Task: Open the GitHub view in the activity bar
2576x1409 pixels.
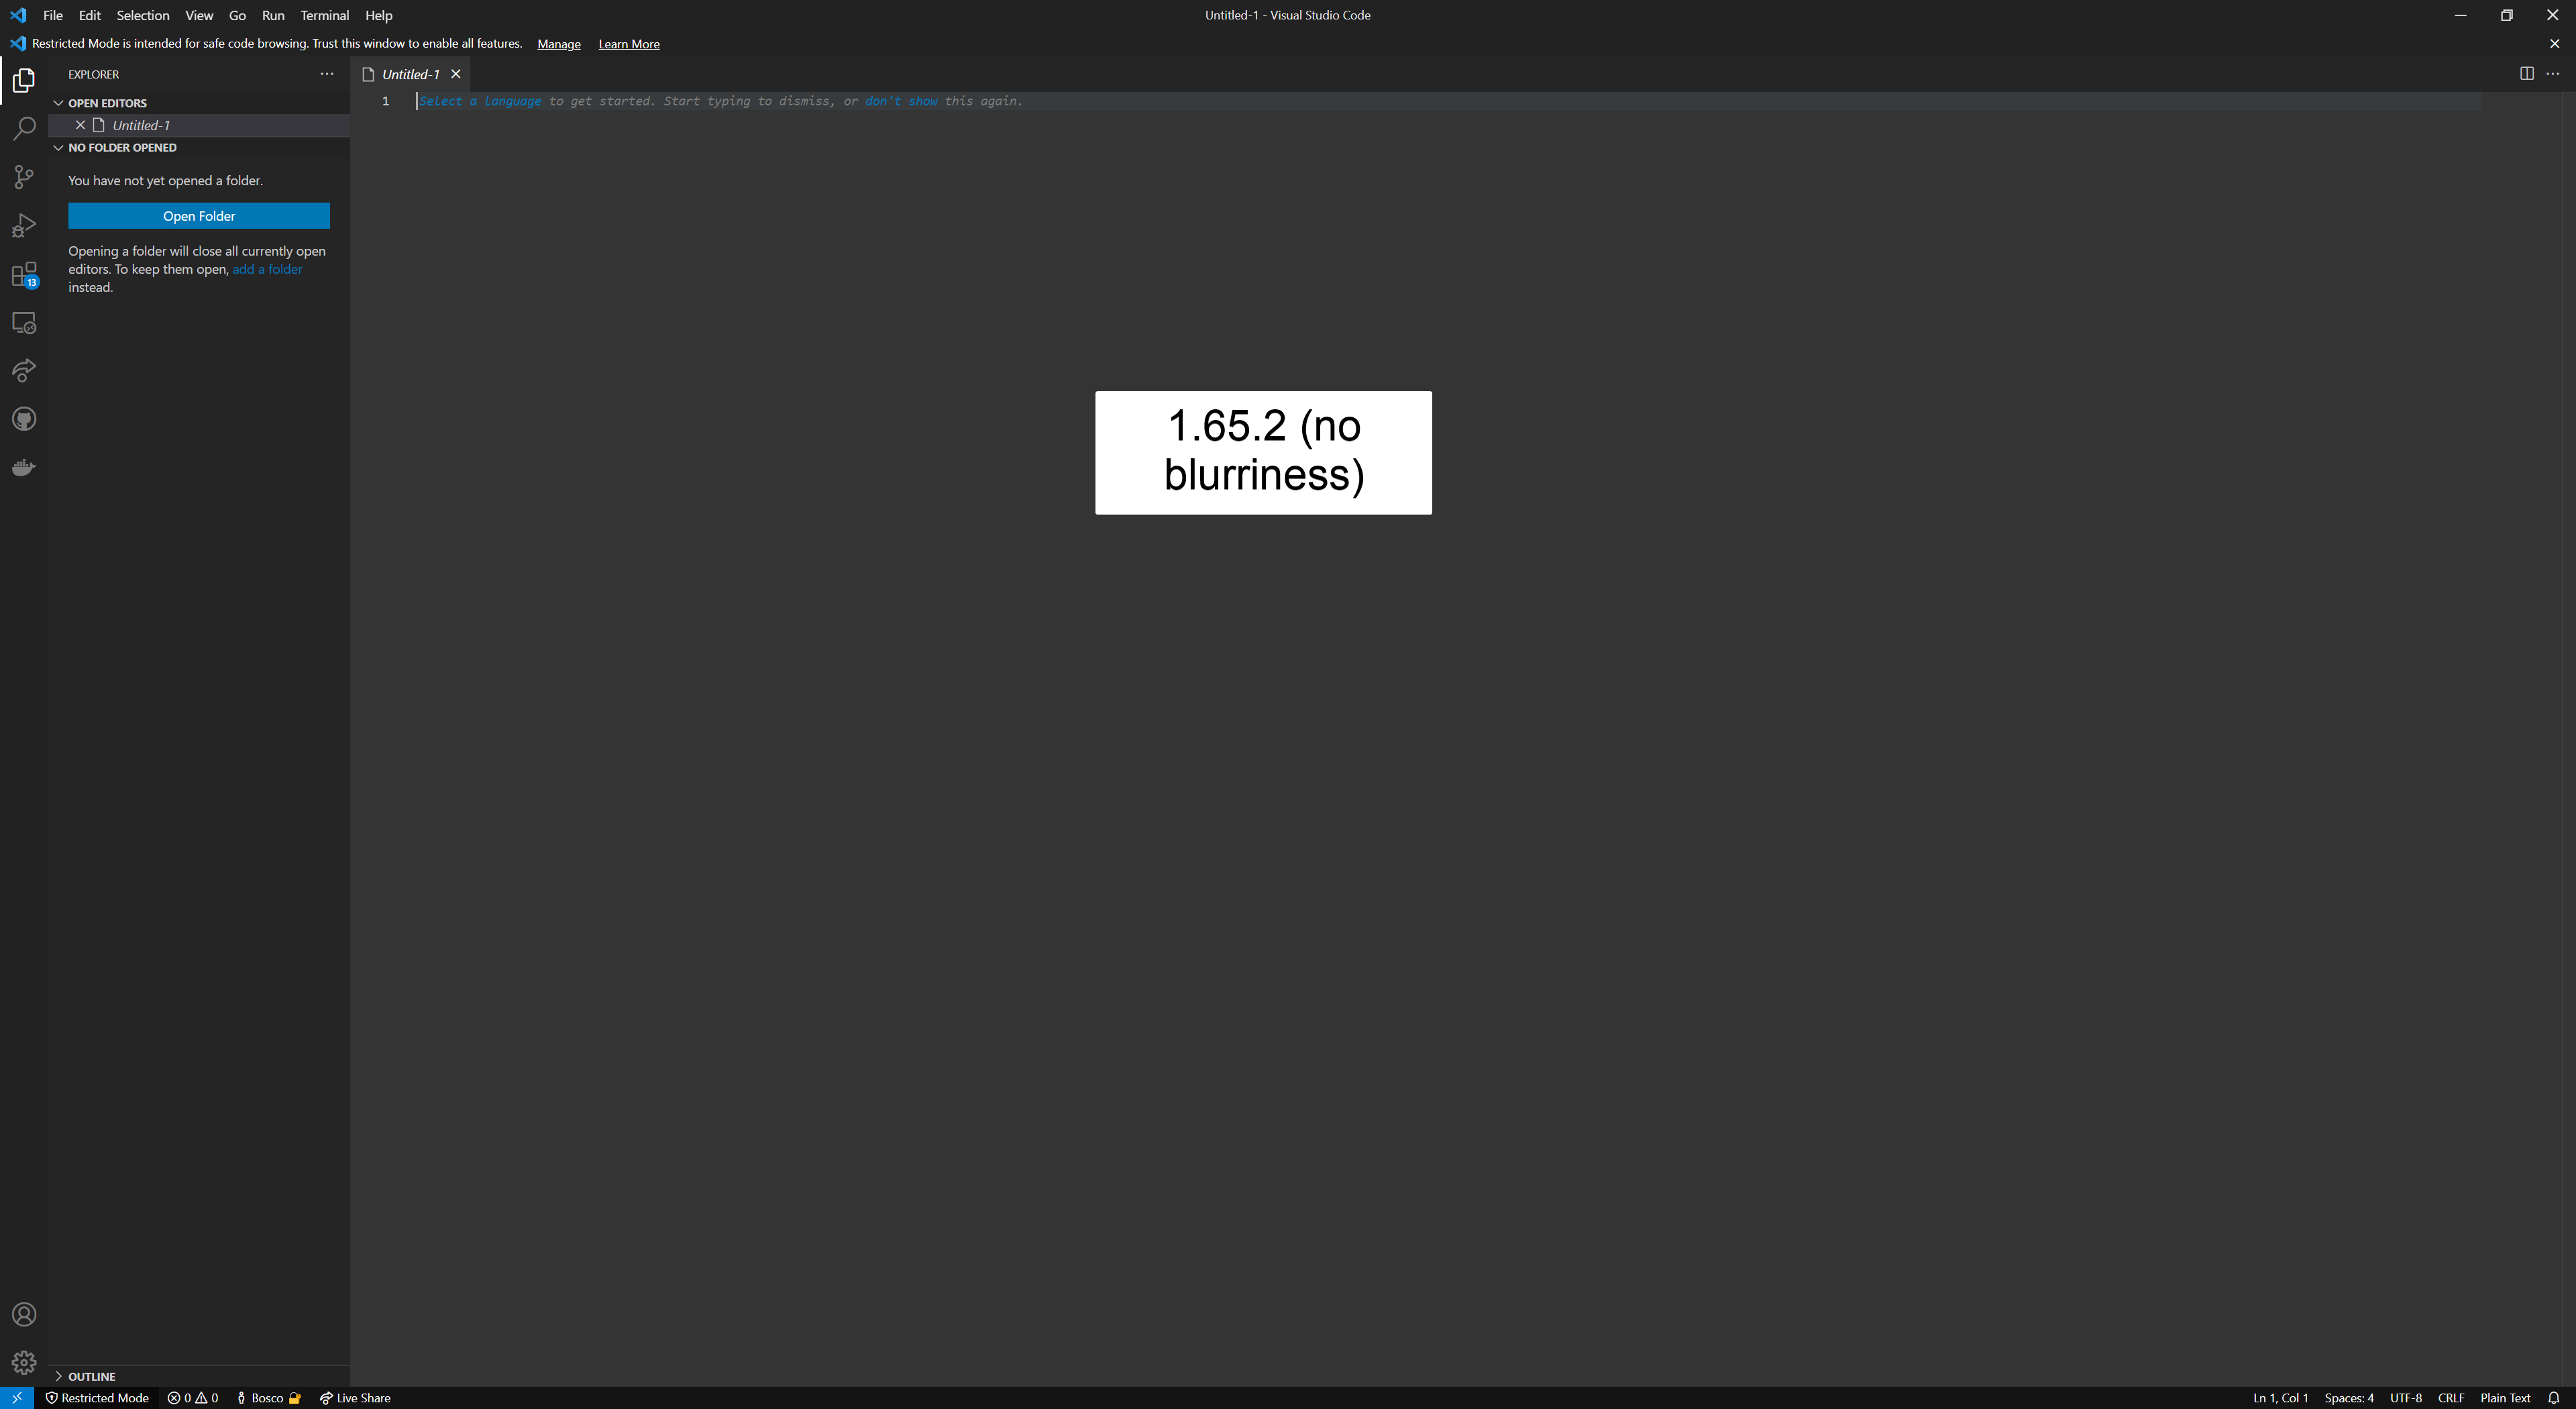Action: pos(24,419)
